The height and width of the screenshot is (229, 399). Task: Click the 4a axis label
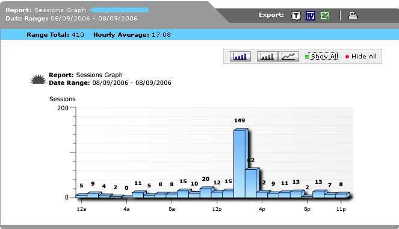(126, 209)
